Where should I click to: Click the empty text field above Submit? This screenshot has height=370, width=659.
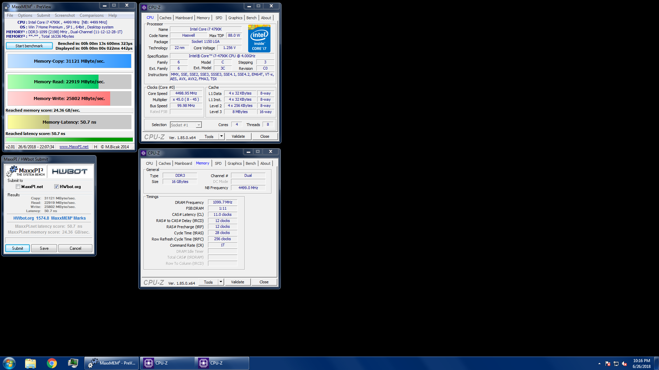click(49, 240)
